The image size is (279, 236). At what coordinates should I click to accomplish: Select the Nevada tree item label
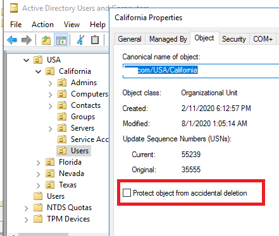click(71, 174)
